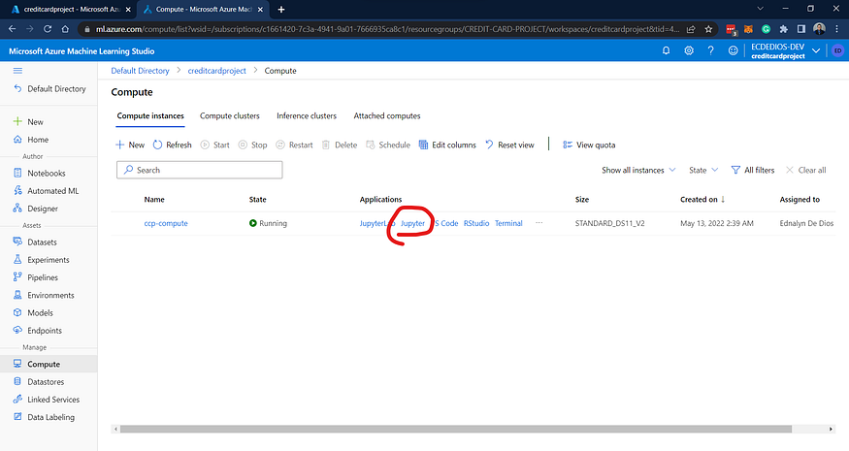Click Edit columns toolbar item

pos(447,145)
